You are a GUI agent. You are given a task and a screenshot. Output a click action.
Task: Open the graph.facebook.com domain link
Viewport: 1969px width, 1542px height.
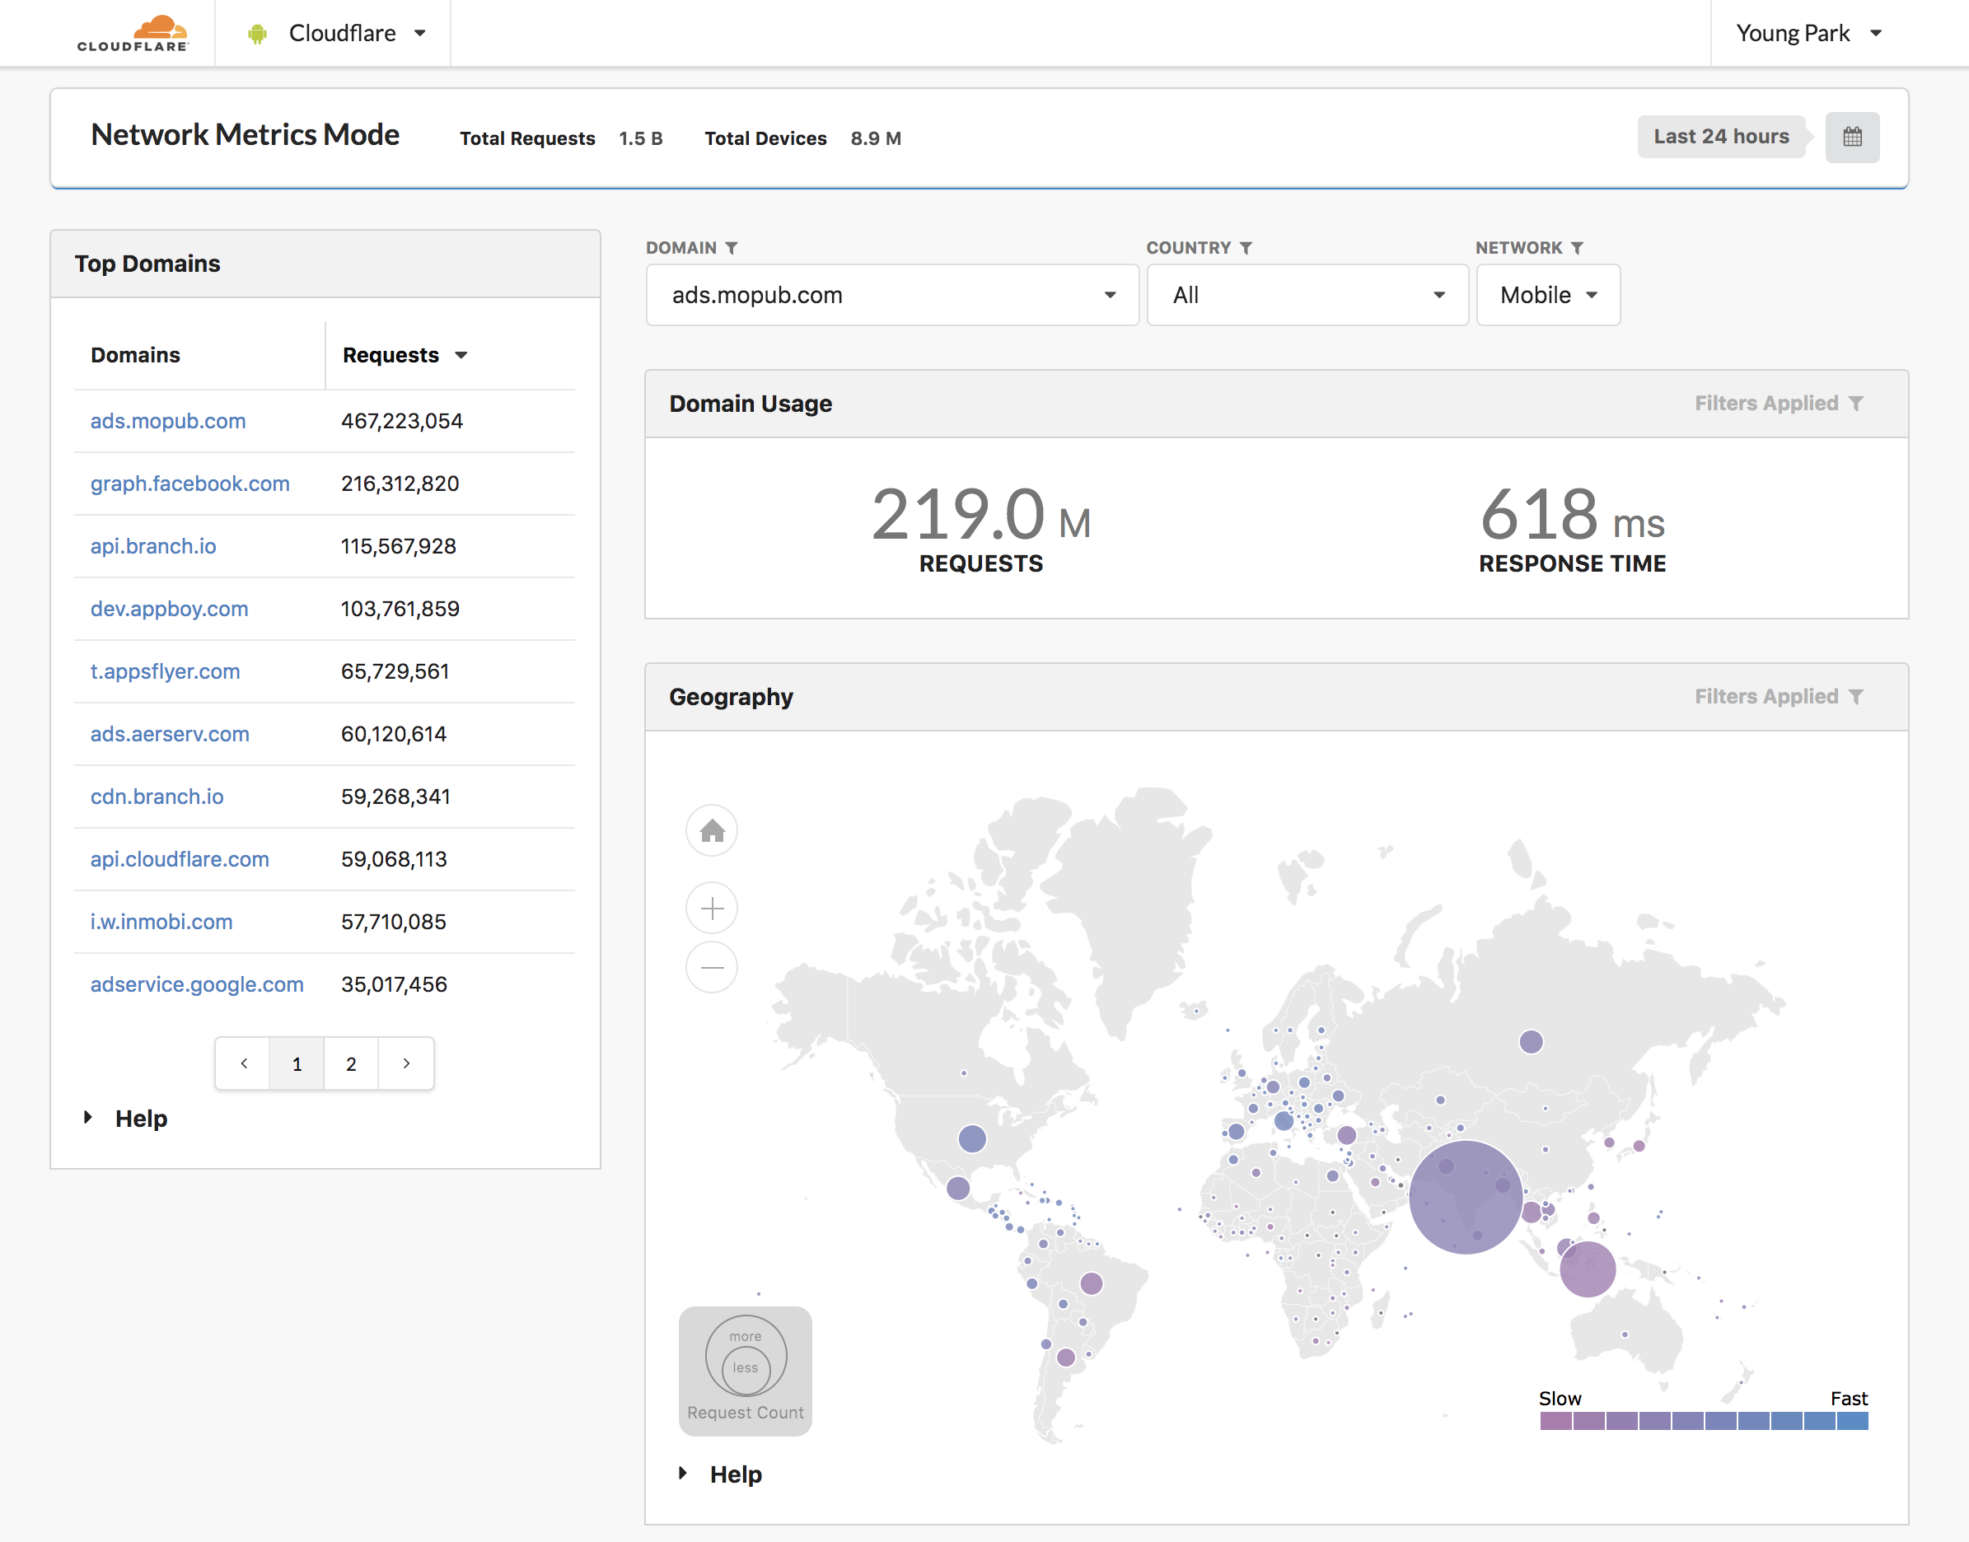189,483
